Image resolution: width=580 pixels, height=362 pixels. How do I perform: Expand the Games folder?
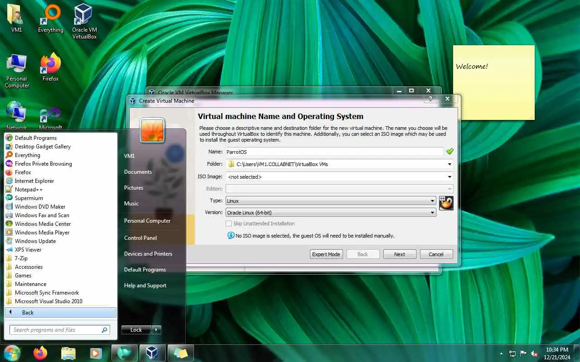pyautogui.click(x=23, y=276)
